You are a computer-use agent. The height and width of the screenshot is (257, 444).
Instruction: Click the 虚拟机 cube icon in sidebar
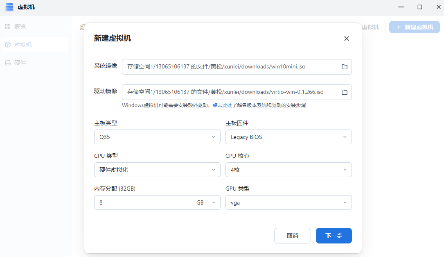[x=8, y=45]
